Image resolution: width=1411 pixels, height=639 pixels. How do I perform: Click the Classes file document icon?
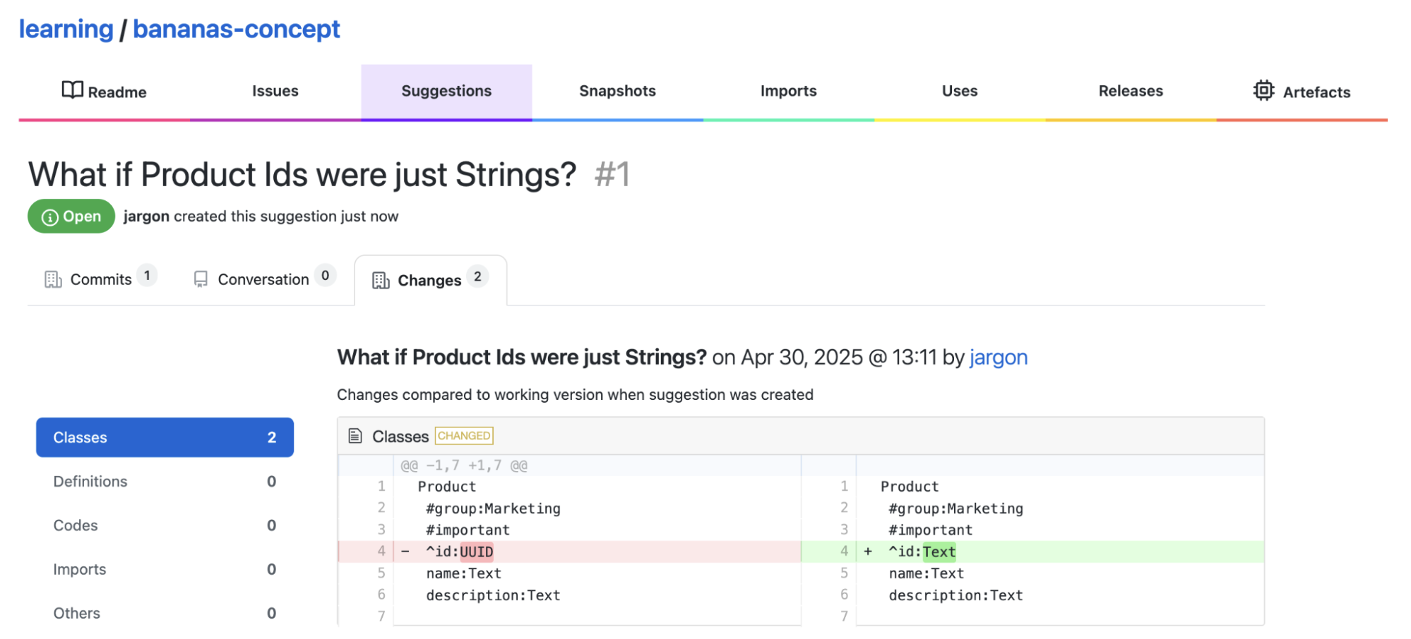355,437
